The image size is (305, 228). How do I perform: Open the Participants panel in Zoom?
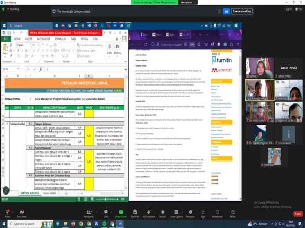tap(89, 213)
